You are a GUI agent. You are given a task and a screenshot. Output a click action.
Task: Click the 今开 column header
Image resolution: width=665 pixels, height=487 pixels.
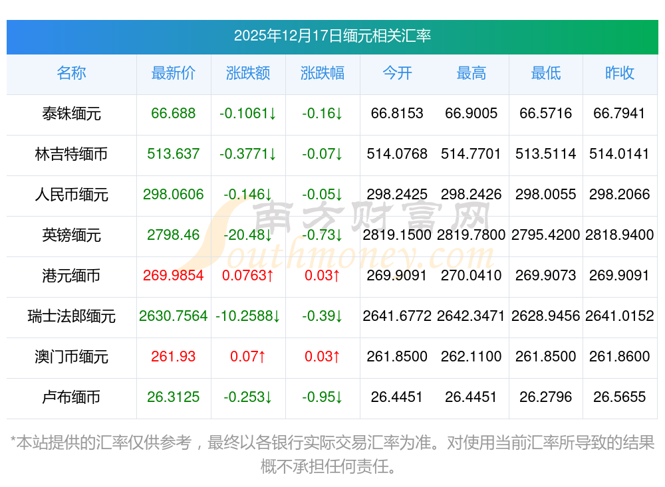(x=397, y=73)
